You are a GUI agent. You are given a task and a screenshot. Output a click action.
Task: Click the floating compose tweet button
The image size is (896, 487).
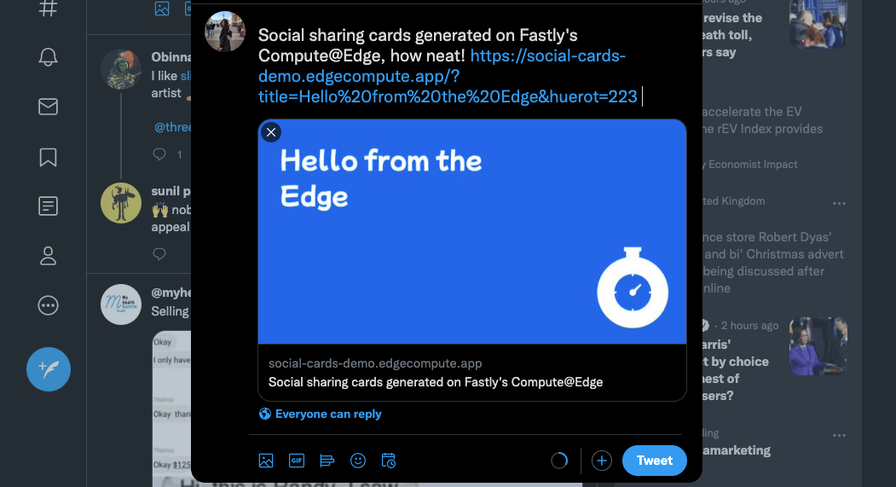point(49,369)
